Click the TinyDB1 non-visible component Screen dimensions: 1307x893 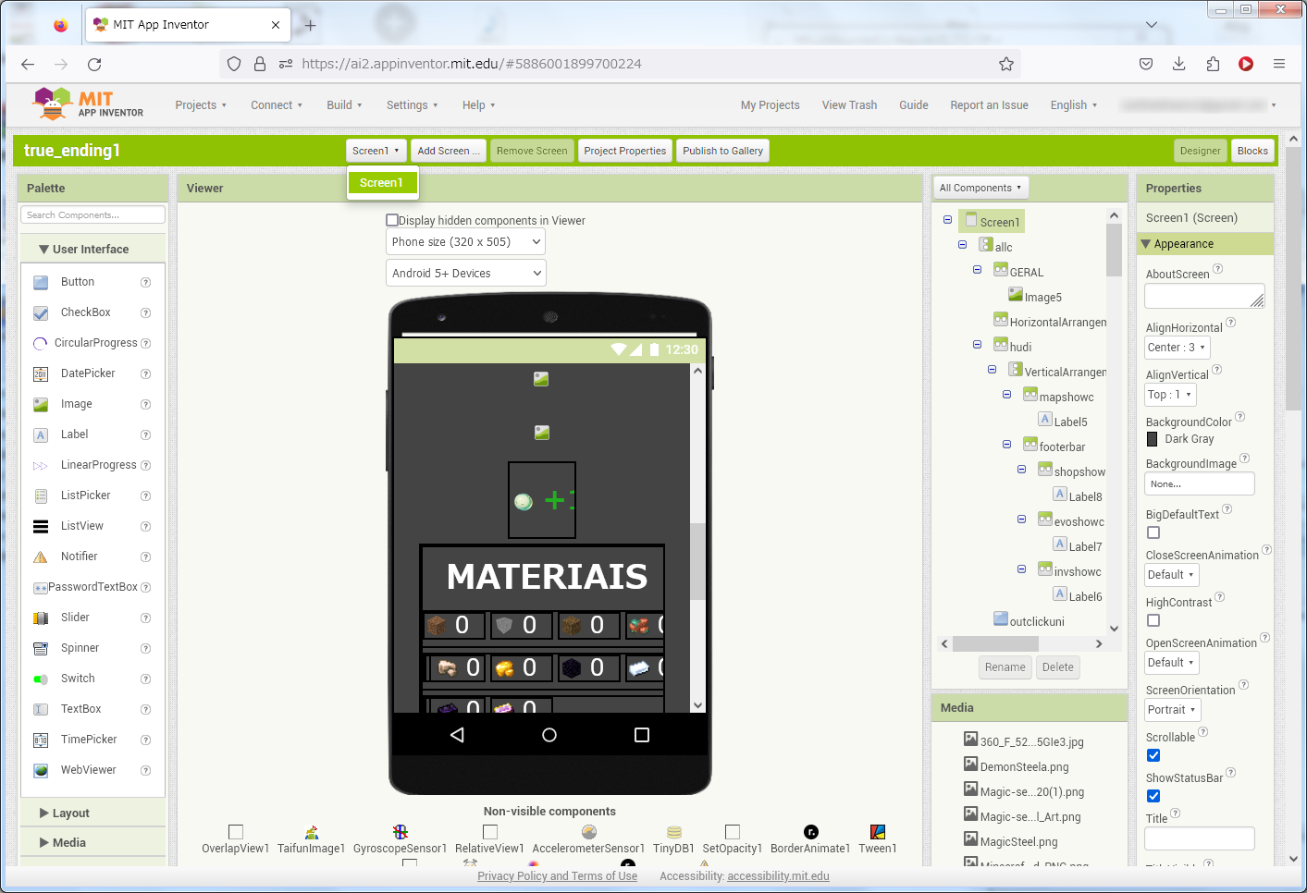click(673, 833)
